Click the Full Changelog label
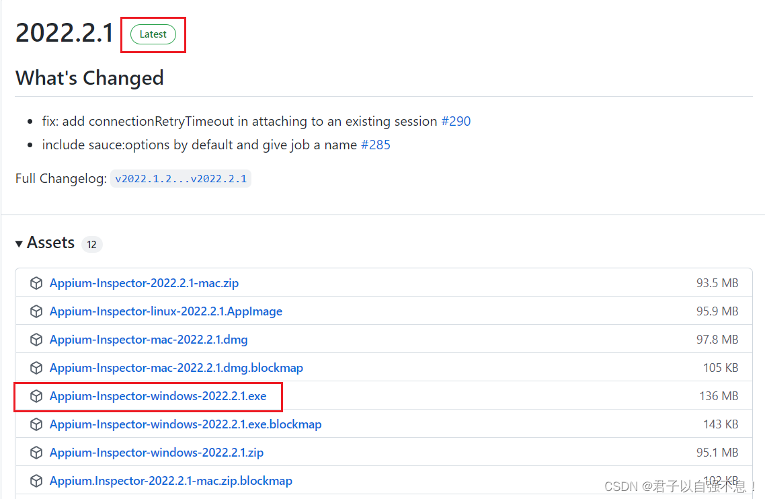 coord(61,179)
